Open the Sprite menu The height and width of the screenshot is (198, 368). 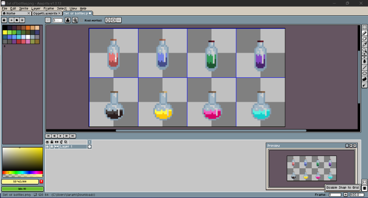point(24,9)
